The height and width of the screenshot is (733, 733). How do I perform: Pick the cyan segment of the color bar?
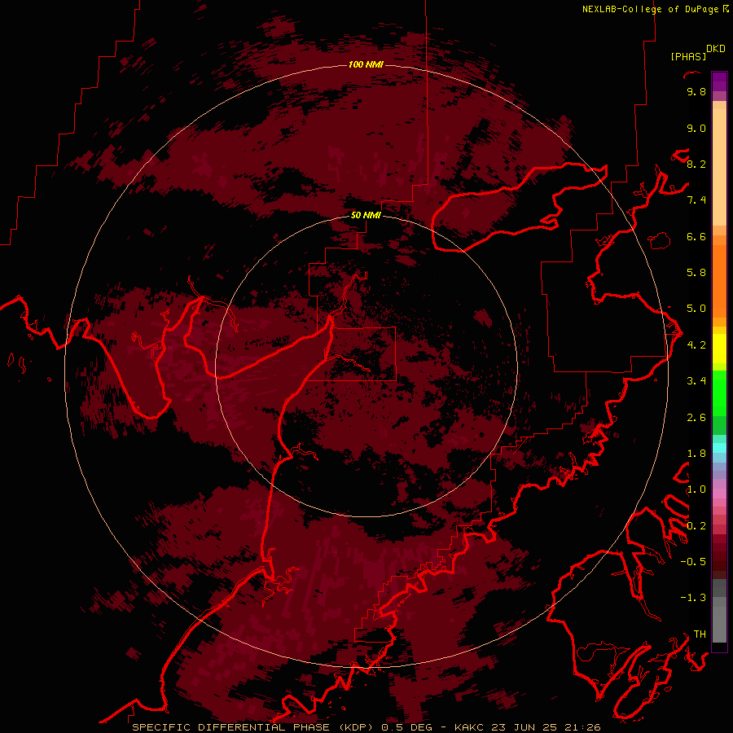(719, 447)
